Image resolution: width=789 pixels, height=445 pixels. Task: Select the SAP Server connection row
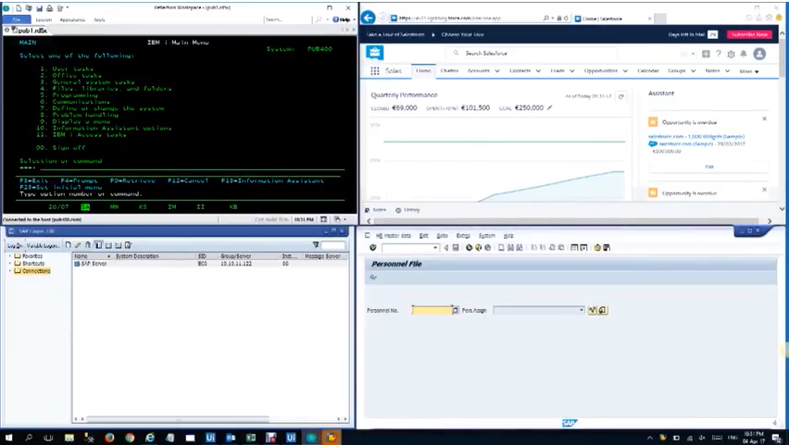[x=210, y=264]
